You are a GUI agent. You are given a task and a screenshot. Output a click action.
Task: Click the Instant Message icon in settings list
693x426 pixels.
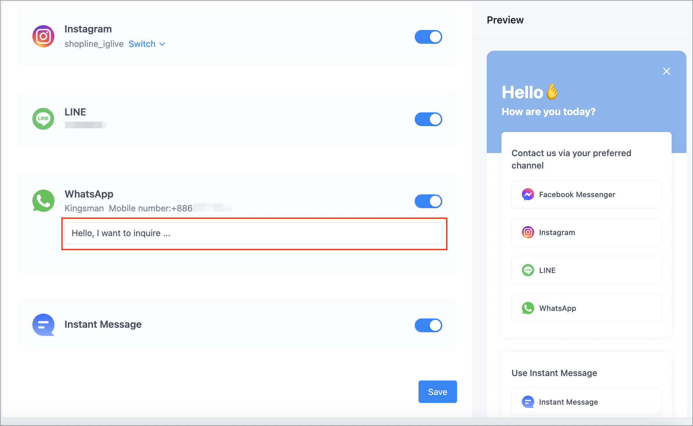pyautogui.click(x=43, y=324)
